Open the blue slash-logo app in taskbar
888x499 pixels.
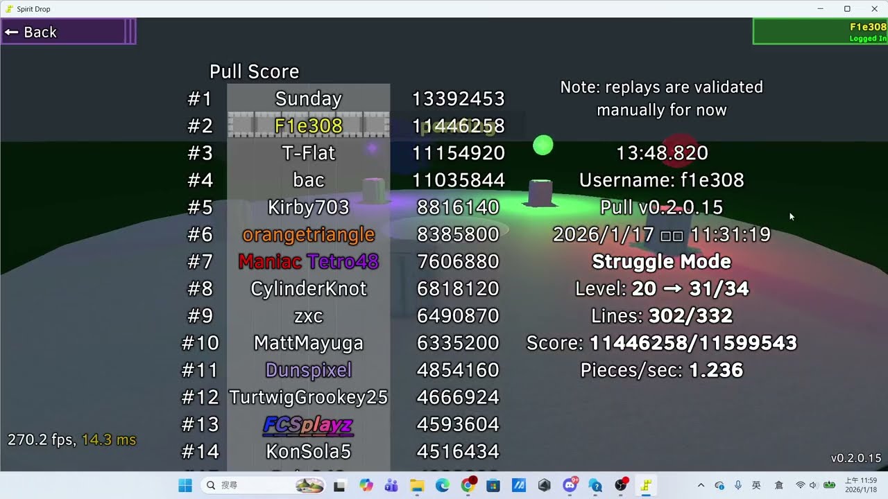pyautogui.click(x=519, y=486)
